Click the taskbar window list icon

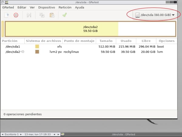pyautogui.click(x=62, y=134)
